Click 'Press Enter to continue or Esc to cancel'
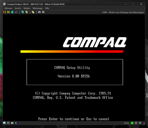The height and width of the screenshot is (128, 148). pyautogui.click(x=74, y=119)
